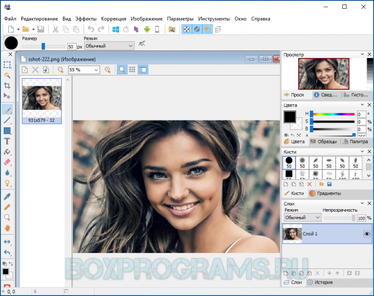
Task: Toggle the grid display button
Action: (x=132, y=70)
